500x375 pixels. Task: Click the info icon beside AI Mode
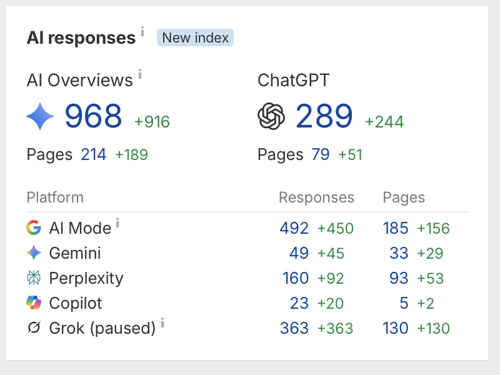tap(117, 222)
